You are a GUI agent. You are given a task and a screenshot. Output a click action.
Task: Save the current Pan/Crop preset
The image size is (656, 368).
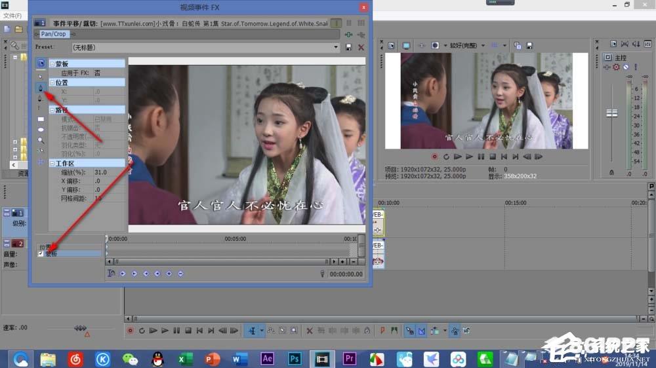(x=348, y=48)
